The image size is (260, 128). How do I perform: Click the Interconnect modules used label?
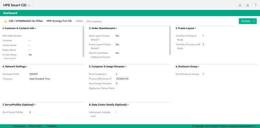pyautogui.click(x=100, y=114)
